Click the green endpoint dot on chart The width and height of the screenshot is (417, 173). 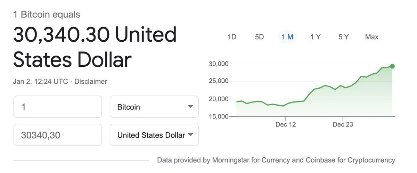[392, 66]
